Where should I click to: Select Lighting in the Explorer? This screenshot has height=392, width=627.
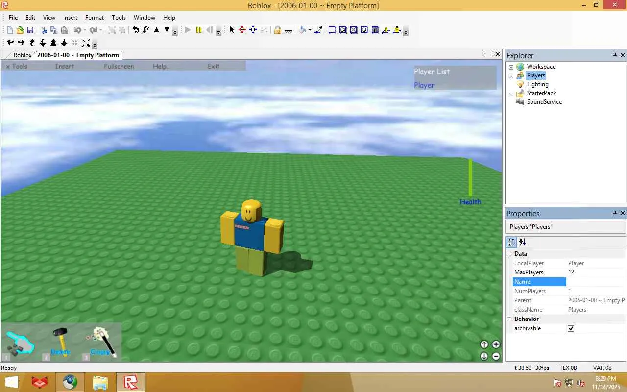537,84
